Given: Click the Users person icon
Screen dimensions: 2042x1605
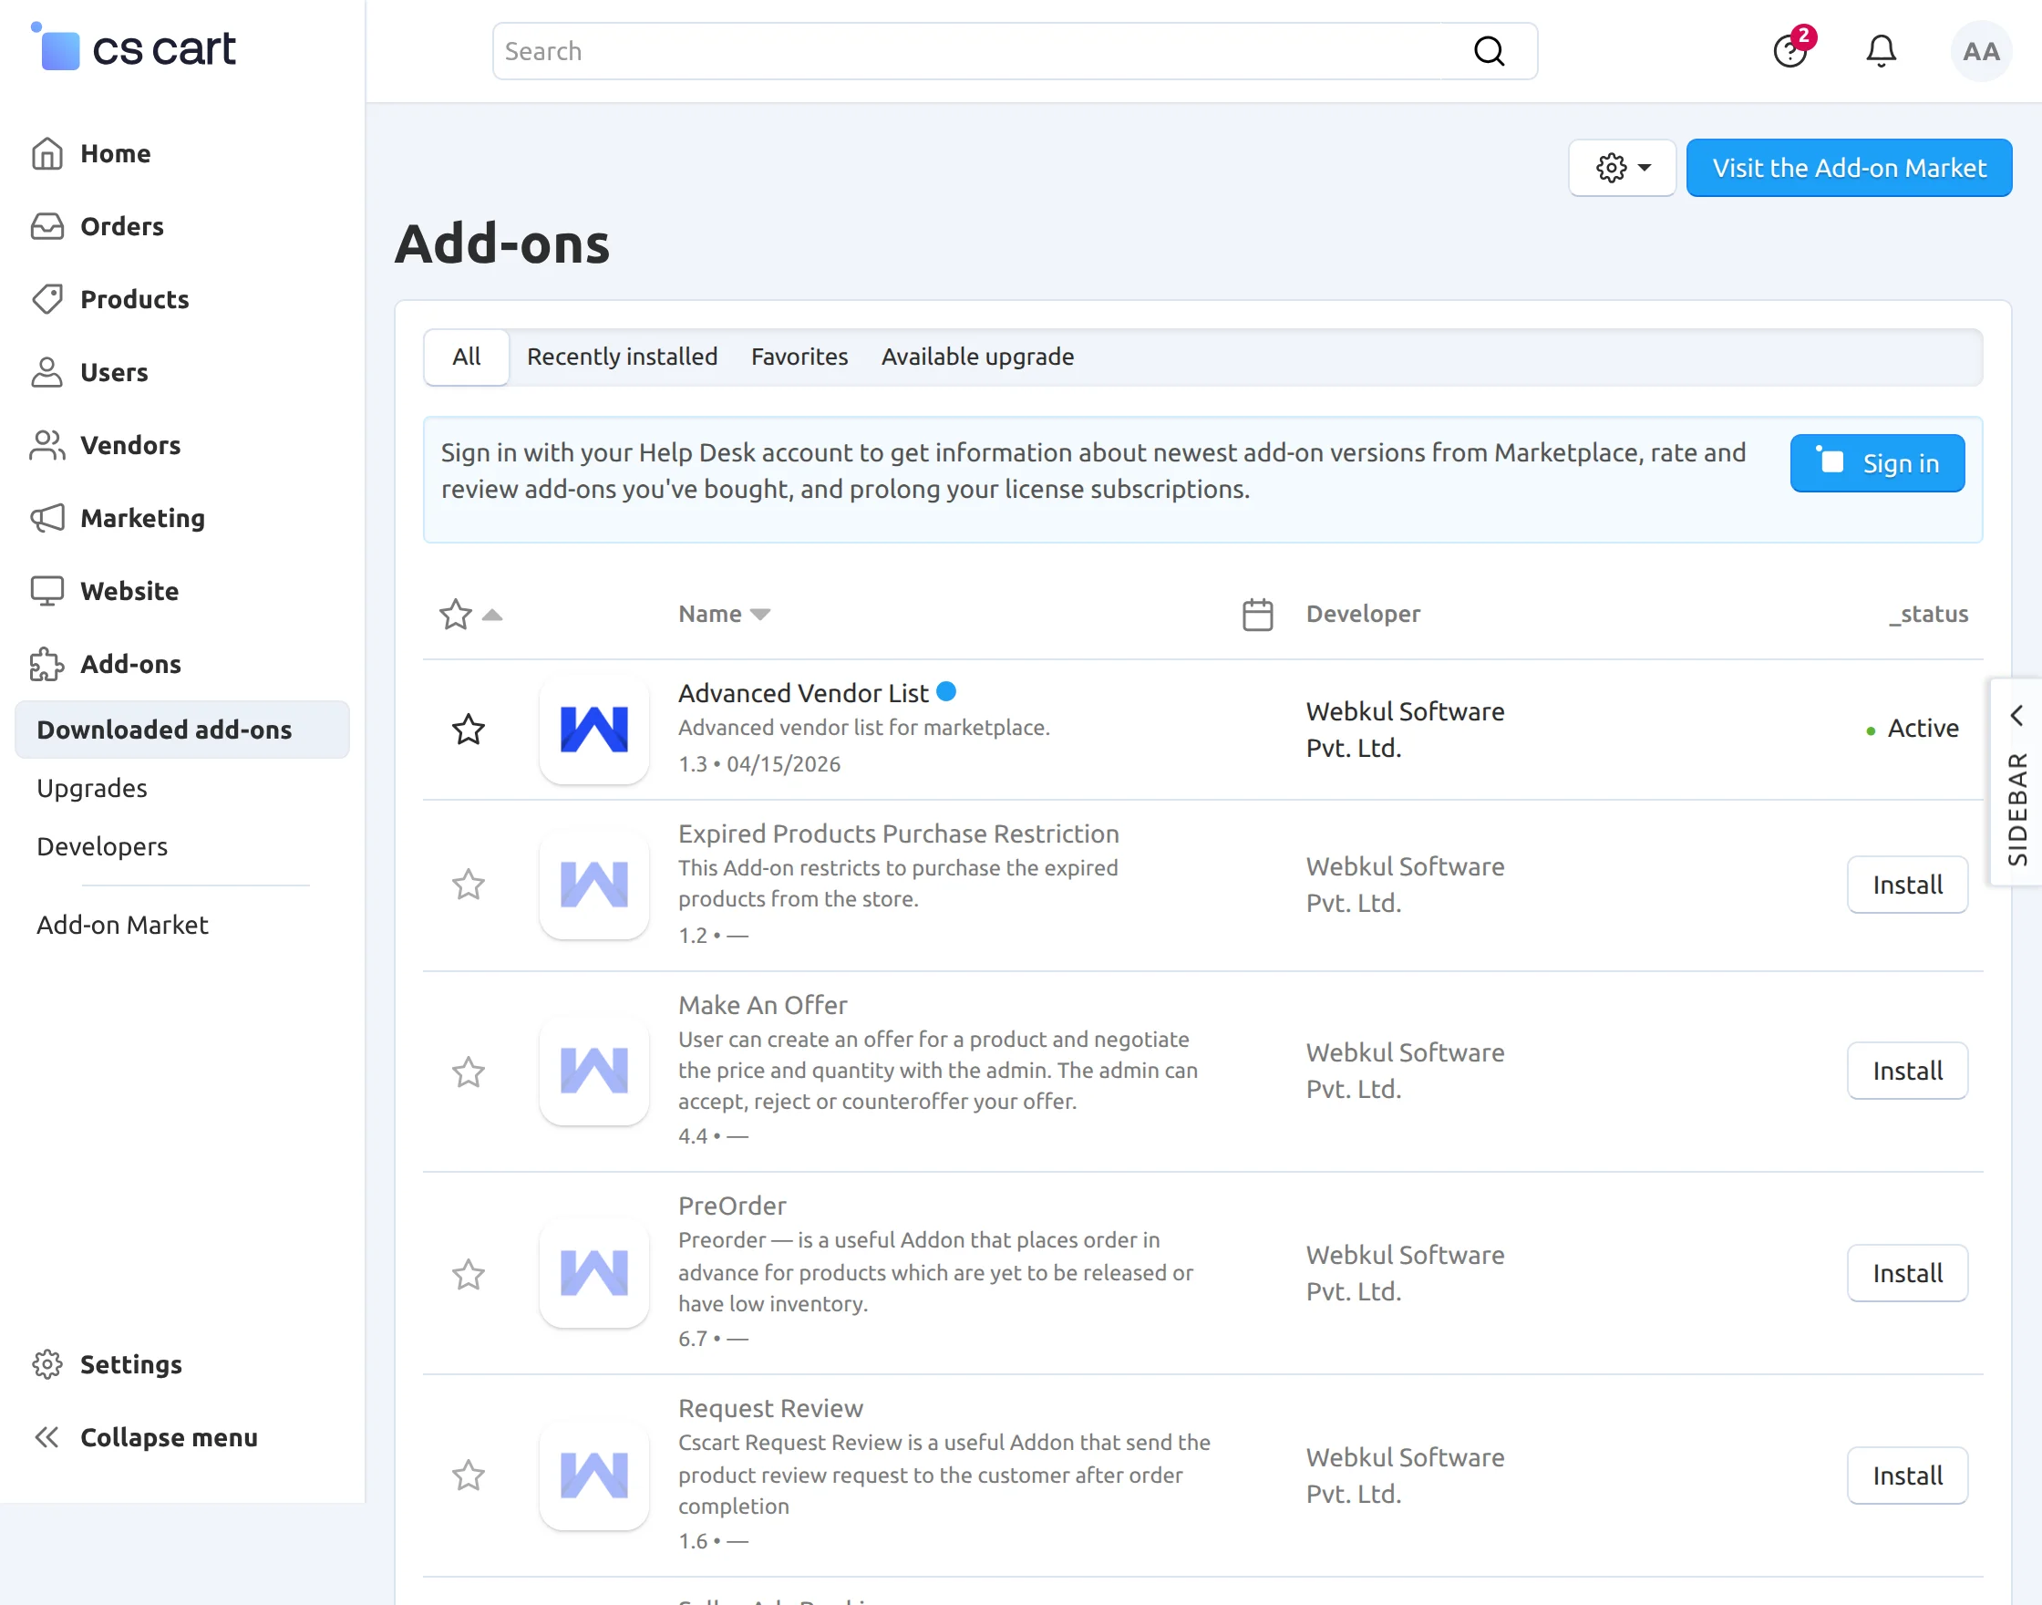Looking at the screenshot, I should click(47, 372).
